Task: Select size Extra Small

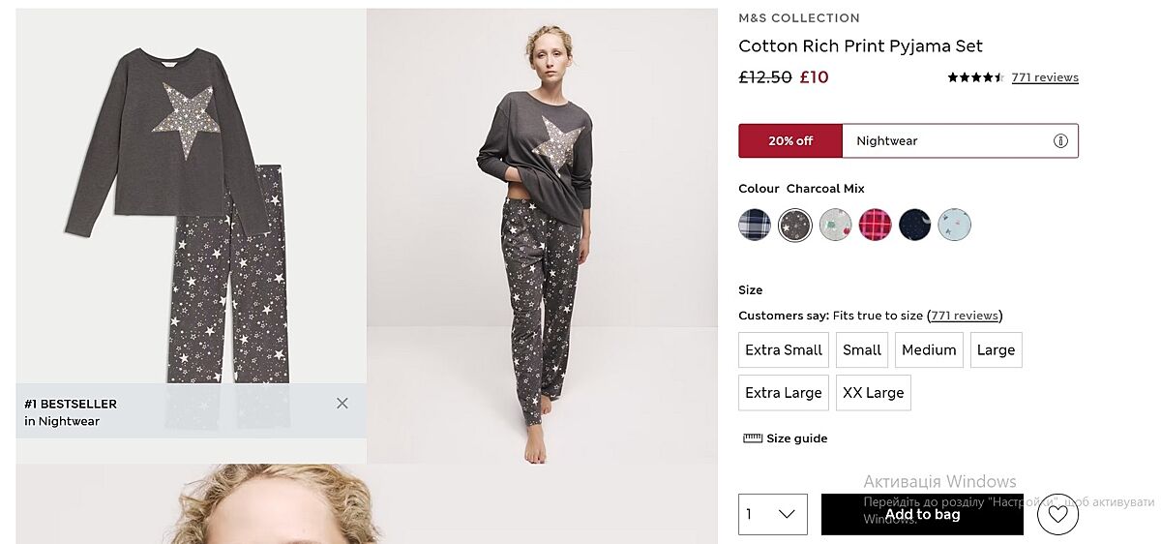Action: pos(784,350)
